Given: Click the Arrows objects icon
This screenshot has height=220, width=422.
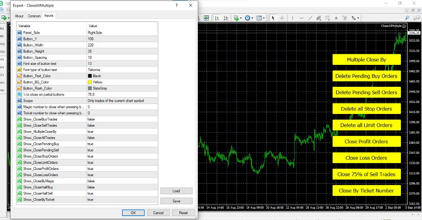Looking at the screenshot, I should click(x=353, y=18).
